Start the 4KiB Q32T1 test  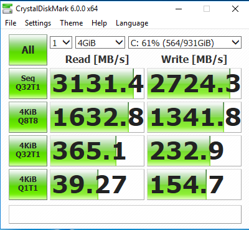click(28, 151)
